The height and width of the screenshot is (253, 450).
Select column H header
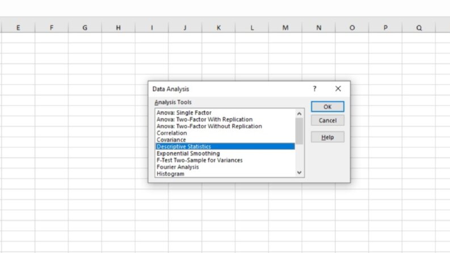[118, 28]
